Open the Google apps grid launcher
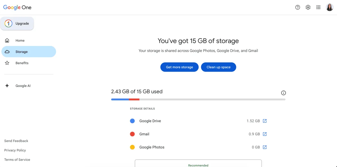This screenshot has width=337, height=167. 318,7
